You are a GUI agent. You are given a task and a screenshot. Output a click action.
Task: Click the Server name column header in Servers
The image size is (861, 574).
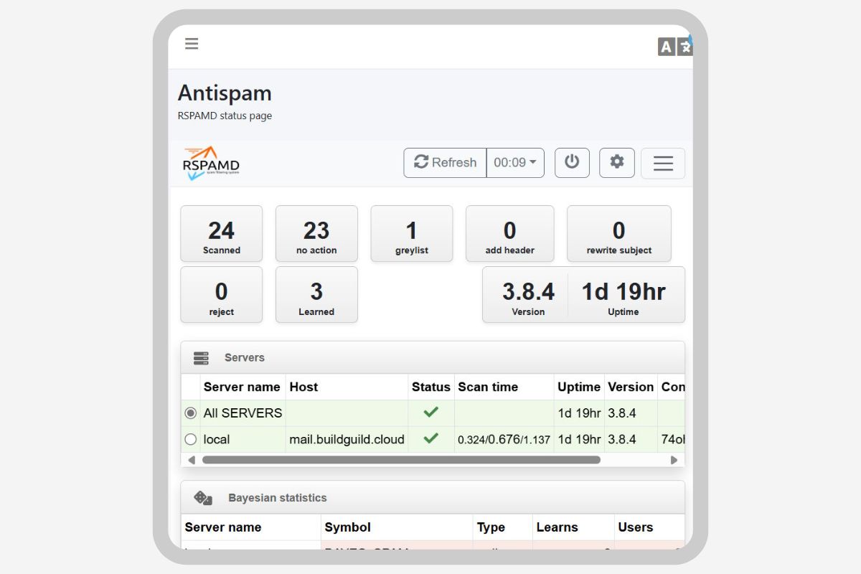point(242,387)
